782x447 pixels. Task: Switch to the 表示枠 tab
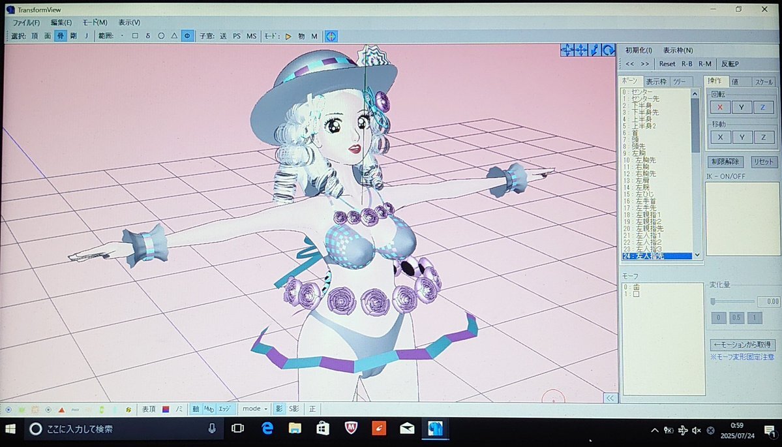coord(656,82)
